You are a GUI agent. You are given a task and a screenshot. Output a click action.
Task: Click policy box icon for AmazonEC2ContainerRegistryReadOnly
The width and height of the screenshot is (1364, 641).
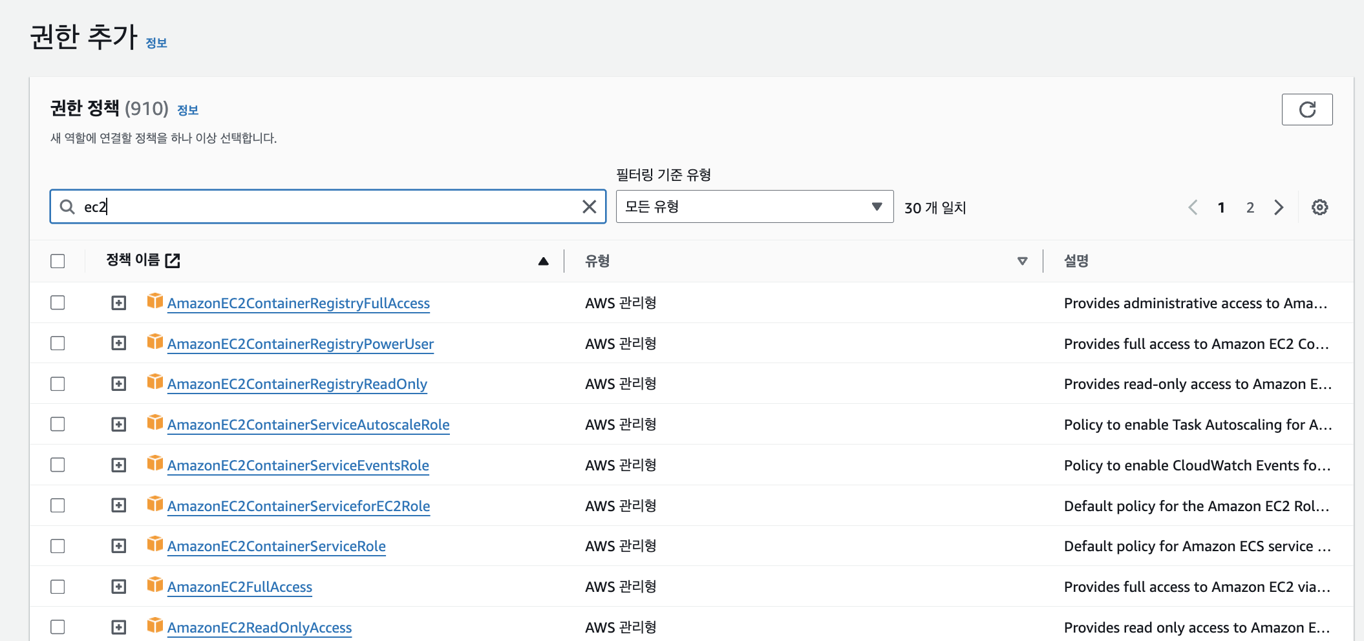pyautogui.click(x=155, y=382)
